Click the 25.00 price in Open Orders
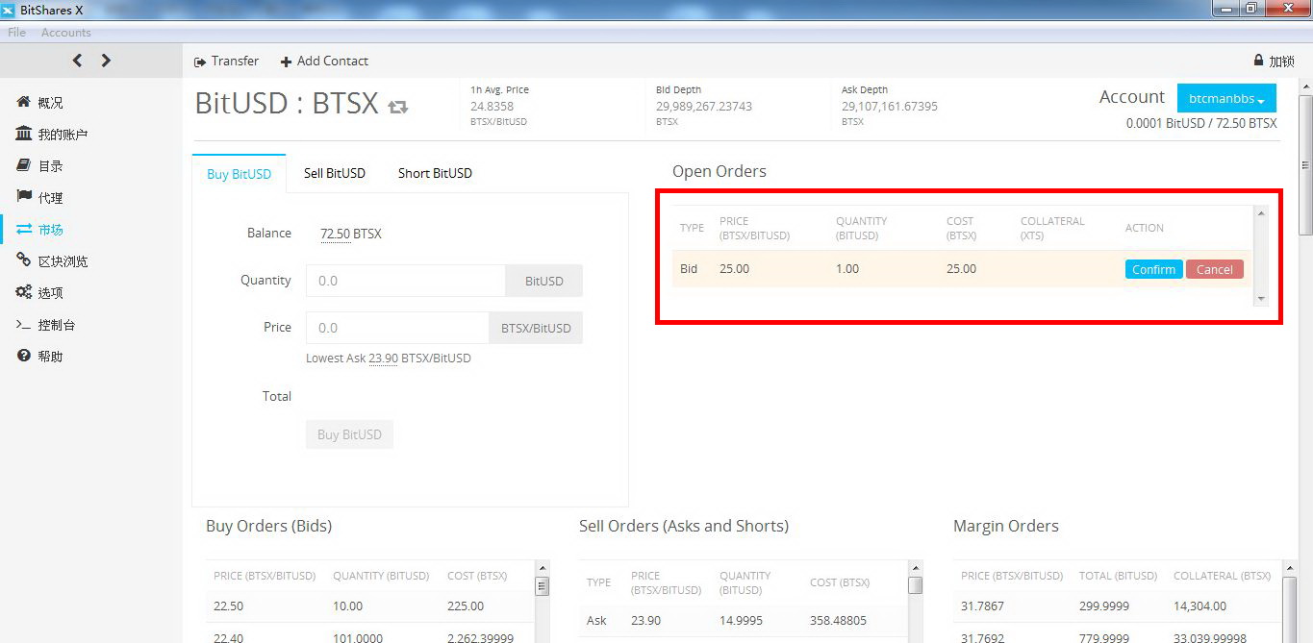 point(734,269)
